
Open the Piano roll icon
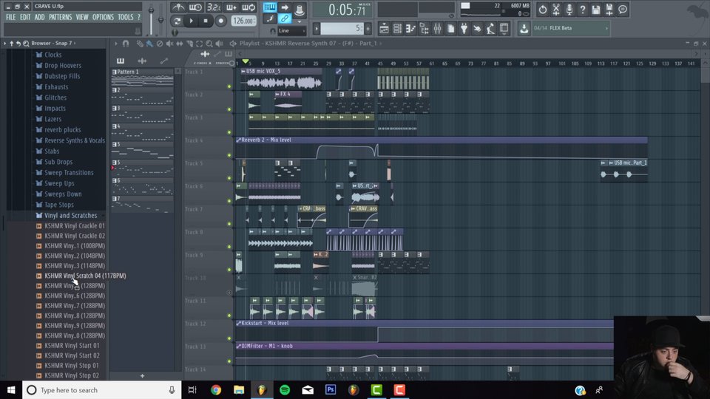click(410, 29)
